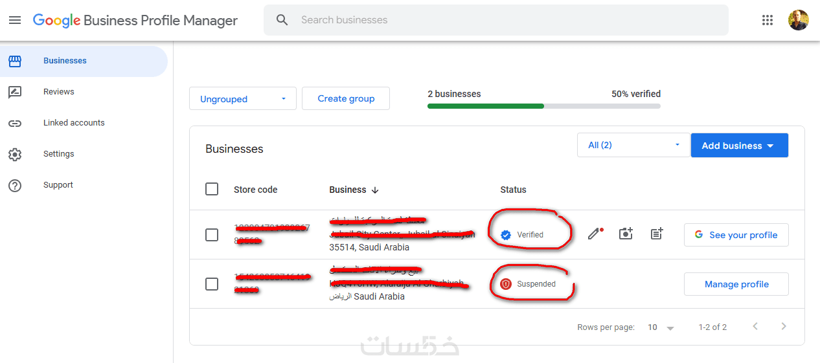This screenshot has height=363, width=820.
Task: Open Linked accounts in the sidebar
Action: tap(73, 123)
